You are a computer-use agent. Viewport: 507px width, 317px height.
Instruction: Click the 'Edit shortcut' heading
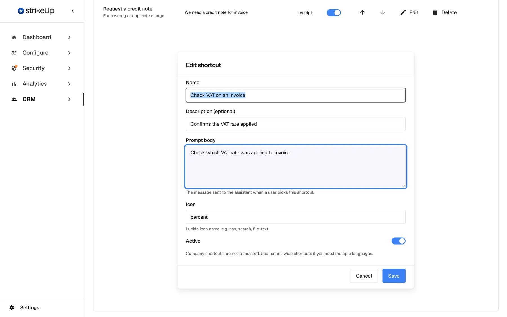point(203,65)
